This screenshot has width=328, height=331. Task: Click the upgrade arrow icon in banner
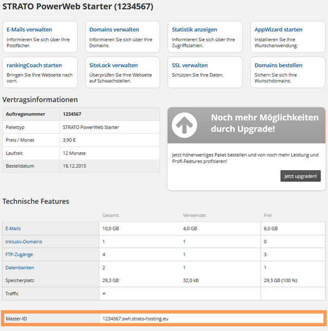(x=184, y=125)
